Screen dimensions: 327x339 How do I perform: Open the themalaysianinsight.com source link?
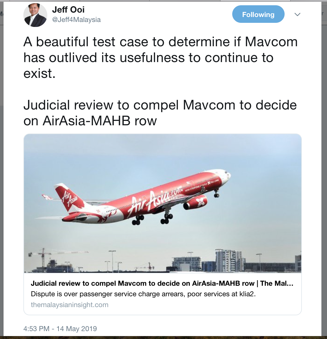point(69,305)
